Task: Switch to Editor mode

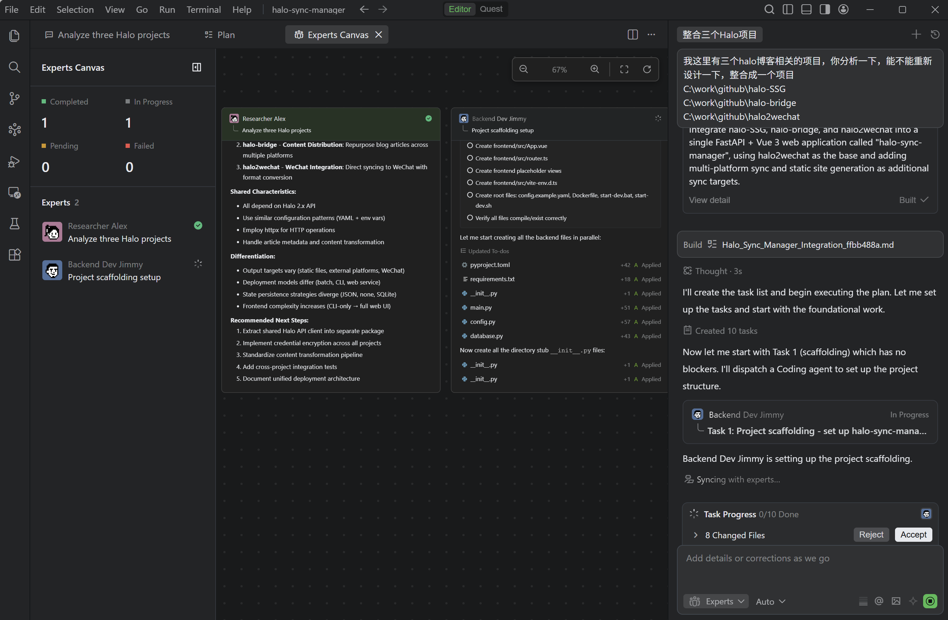Action: click(460, 9)
